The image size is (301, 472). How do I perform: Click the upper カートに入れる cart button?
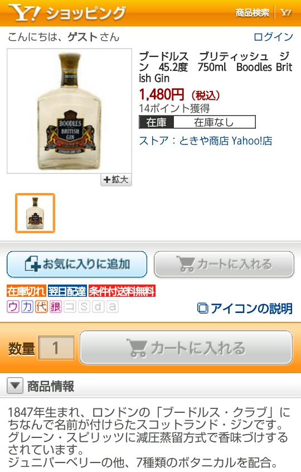(224, 264)
